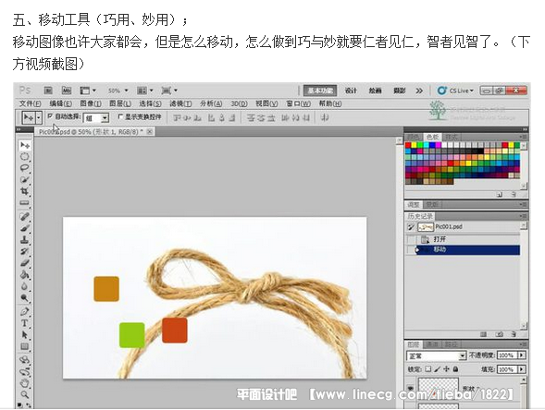
Task: Close the Pic001.psd document tab
Action: point(150,131)
